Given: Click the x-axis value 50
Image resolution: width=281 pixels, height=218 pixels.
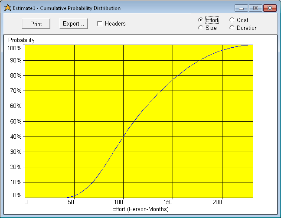Looking at the screenshot, I should [x=71, y=202].
